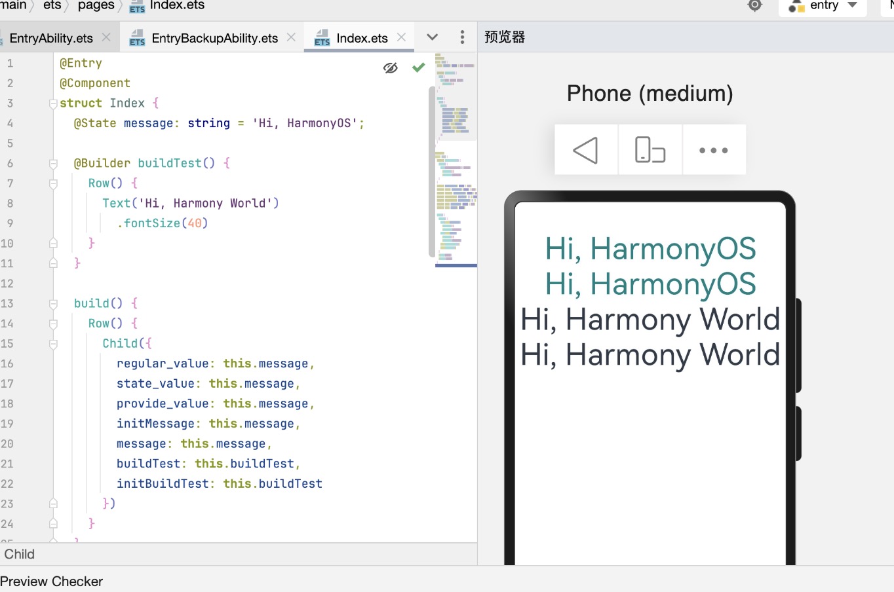Collapse the struct Index fold marker
This screenshot has width=894, height=592.
(x=53, y=103)
